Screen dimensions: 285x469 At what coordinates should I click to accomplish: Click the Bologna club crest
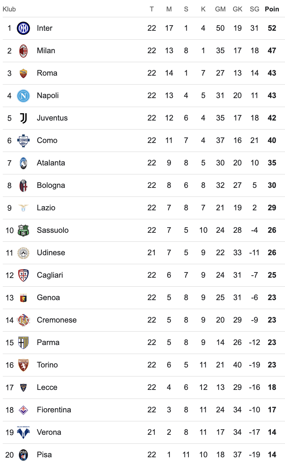click(23, 185)
